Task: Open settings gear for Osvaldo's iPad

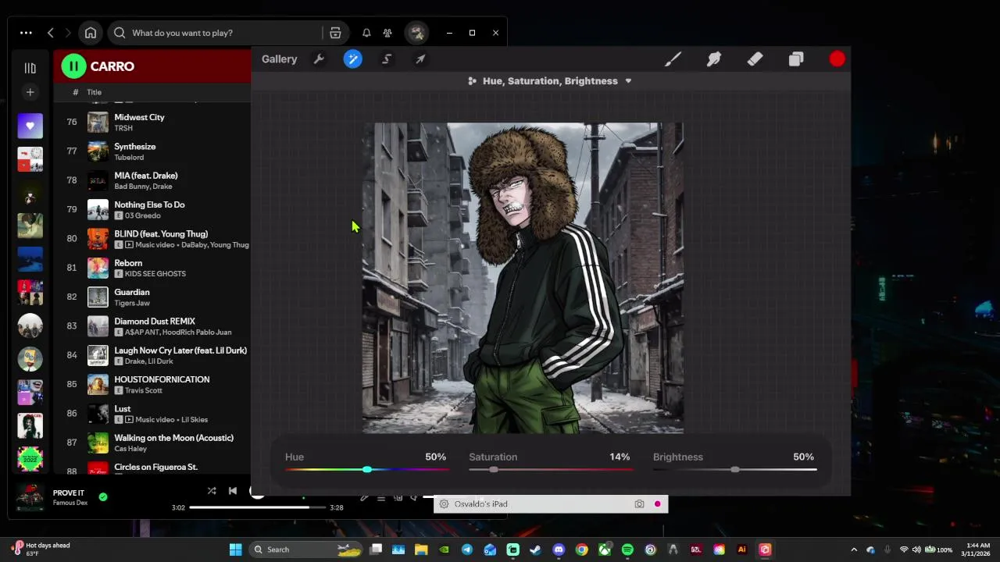Action: (x=444, y=504)
